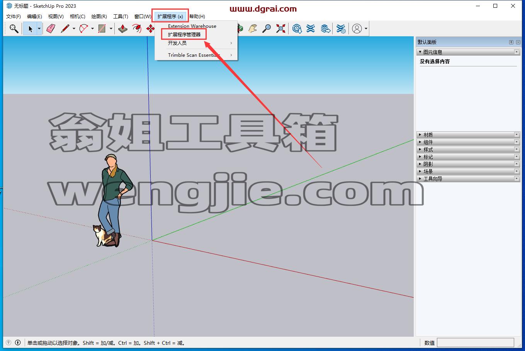Collapse the 图元信息 panel
This screenshot has width=525, height=351.
420,52
